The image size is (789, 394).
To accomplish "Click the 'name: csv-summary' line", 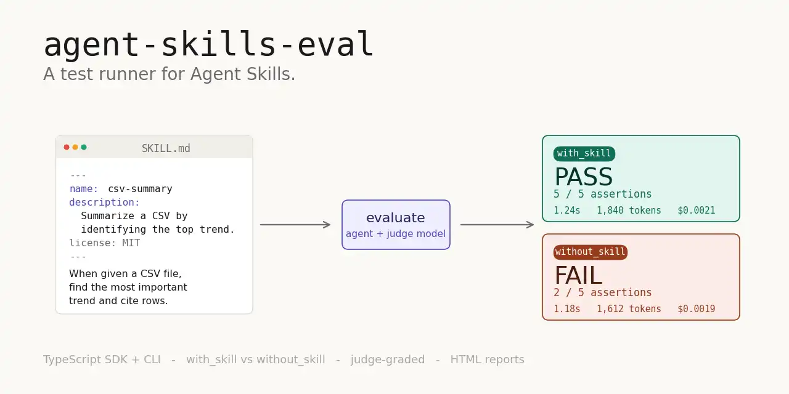I will pos(121,189).
